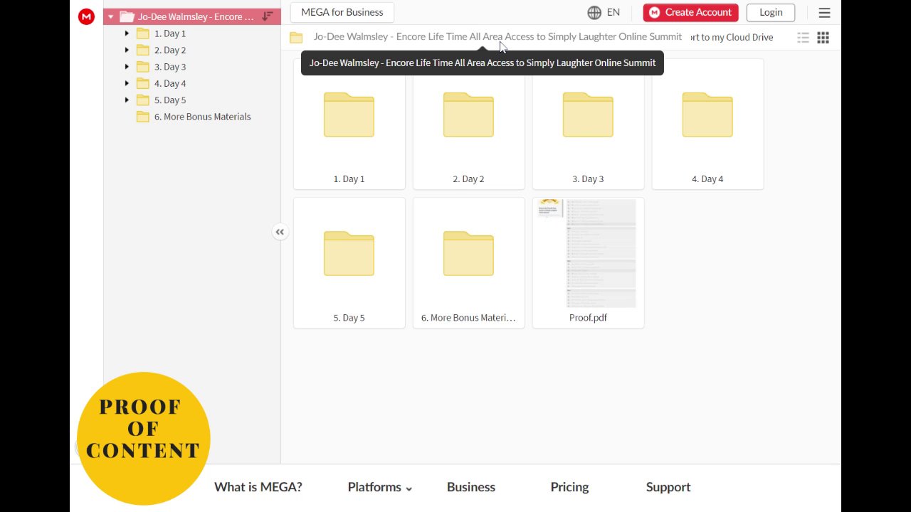
Task: Open EN language selector
Action: 613,12
